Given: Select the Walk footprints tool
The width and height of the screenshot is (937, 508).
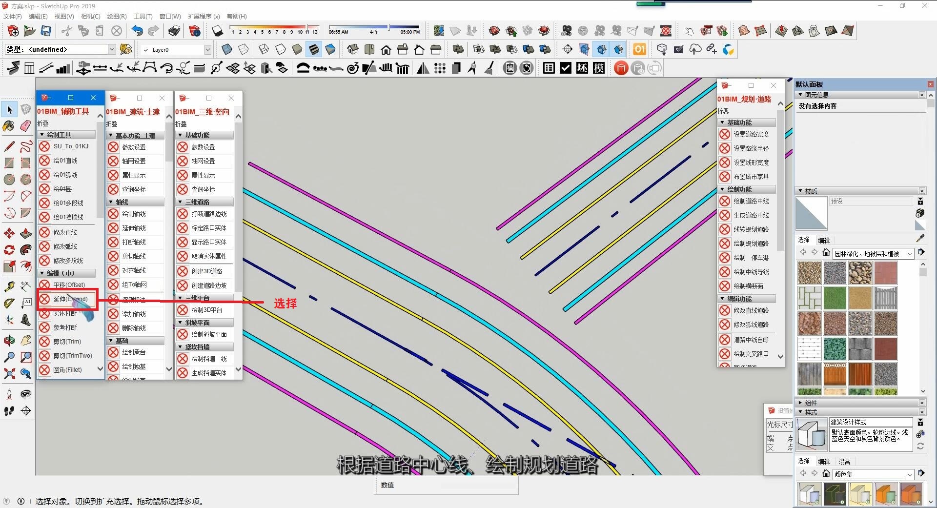Looking at the screenshot, I should click(9, 411).
